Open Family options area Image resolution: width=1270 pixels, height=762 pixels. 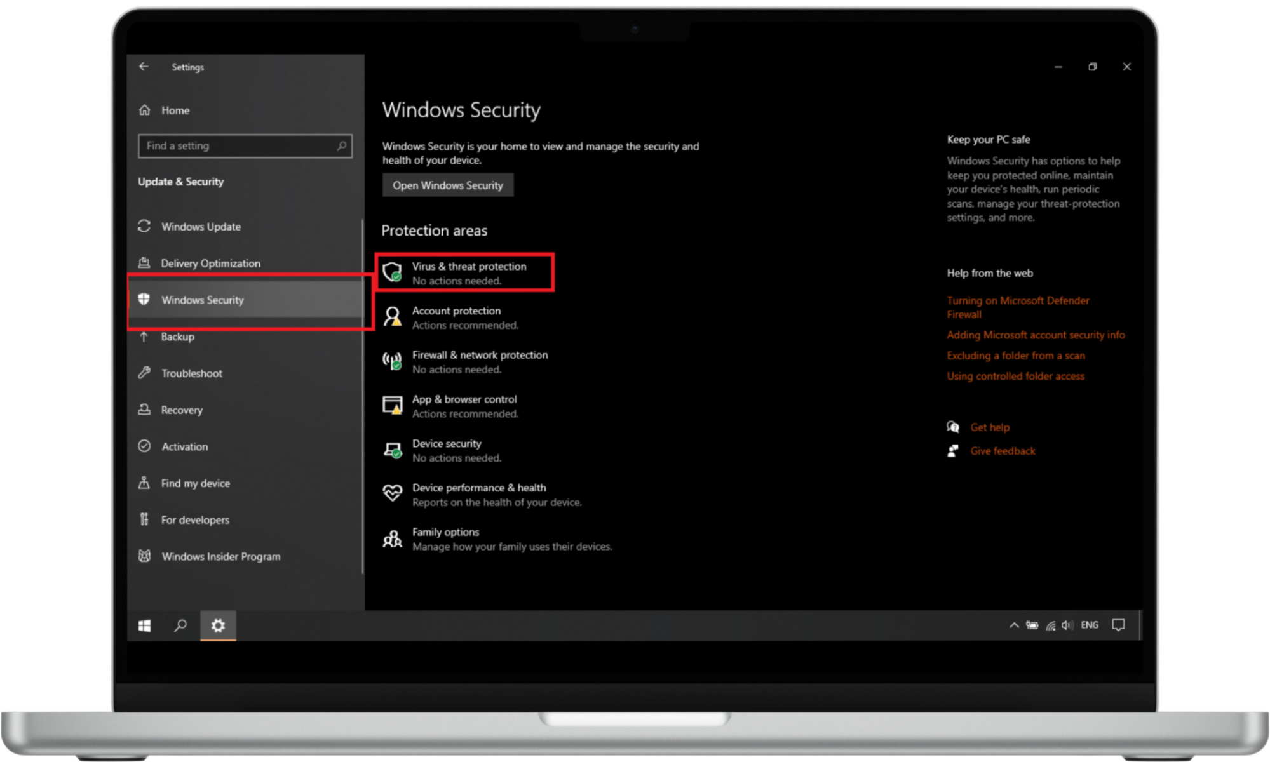[x=497, y=539]
